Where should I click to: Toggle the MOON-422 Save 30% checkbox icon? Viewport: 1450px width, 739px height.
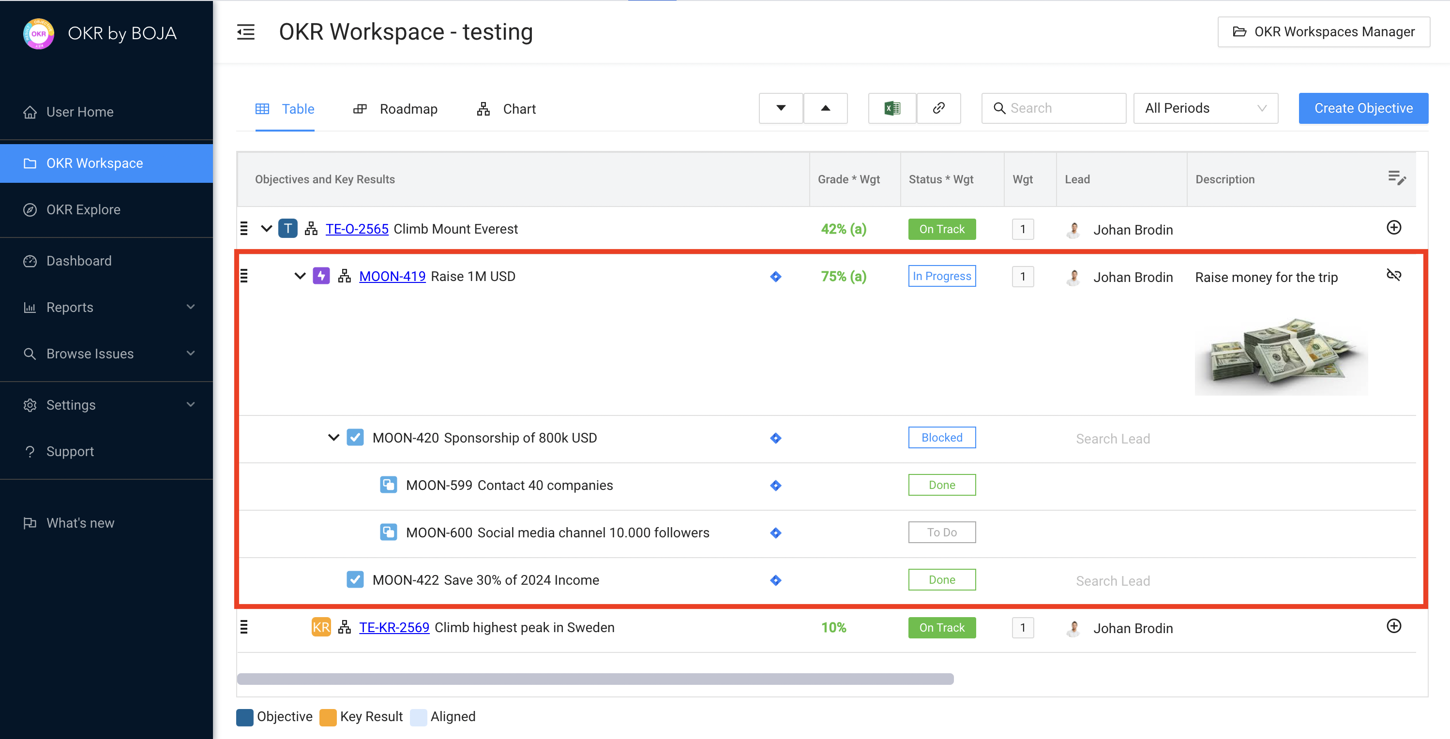tap(355, 580)
